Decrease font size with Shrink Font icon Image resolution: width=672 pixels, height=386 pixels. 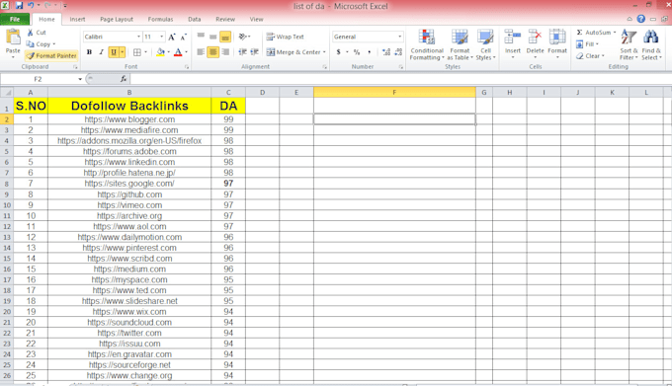click(x=183, y=38)
